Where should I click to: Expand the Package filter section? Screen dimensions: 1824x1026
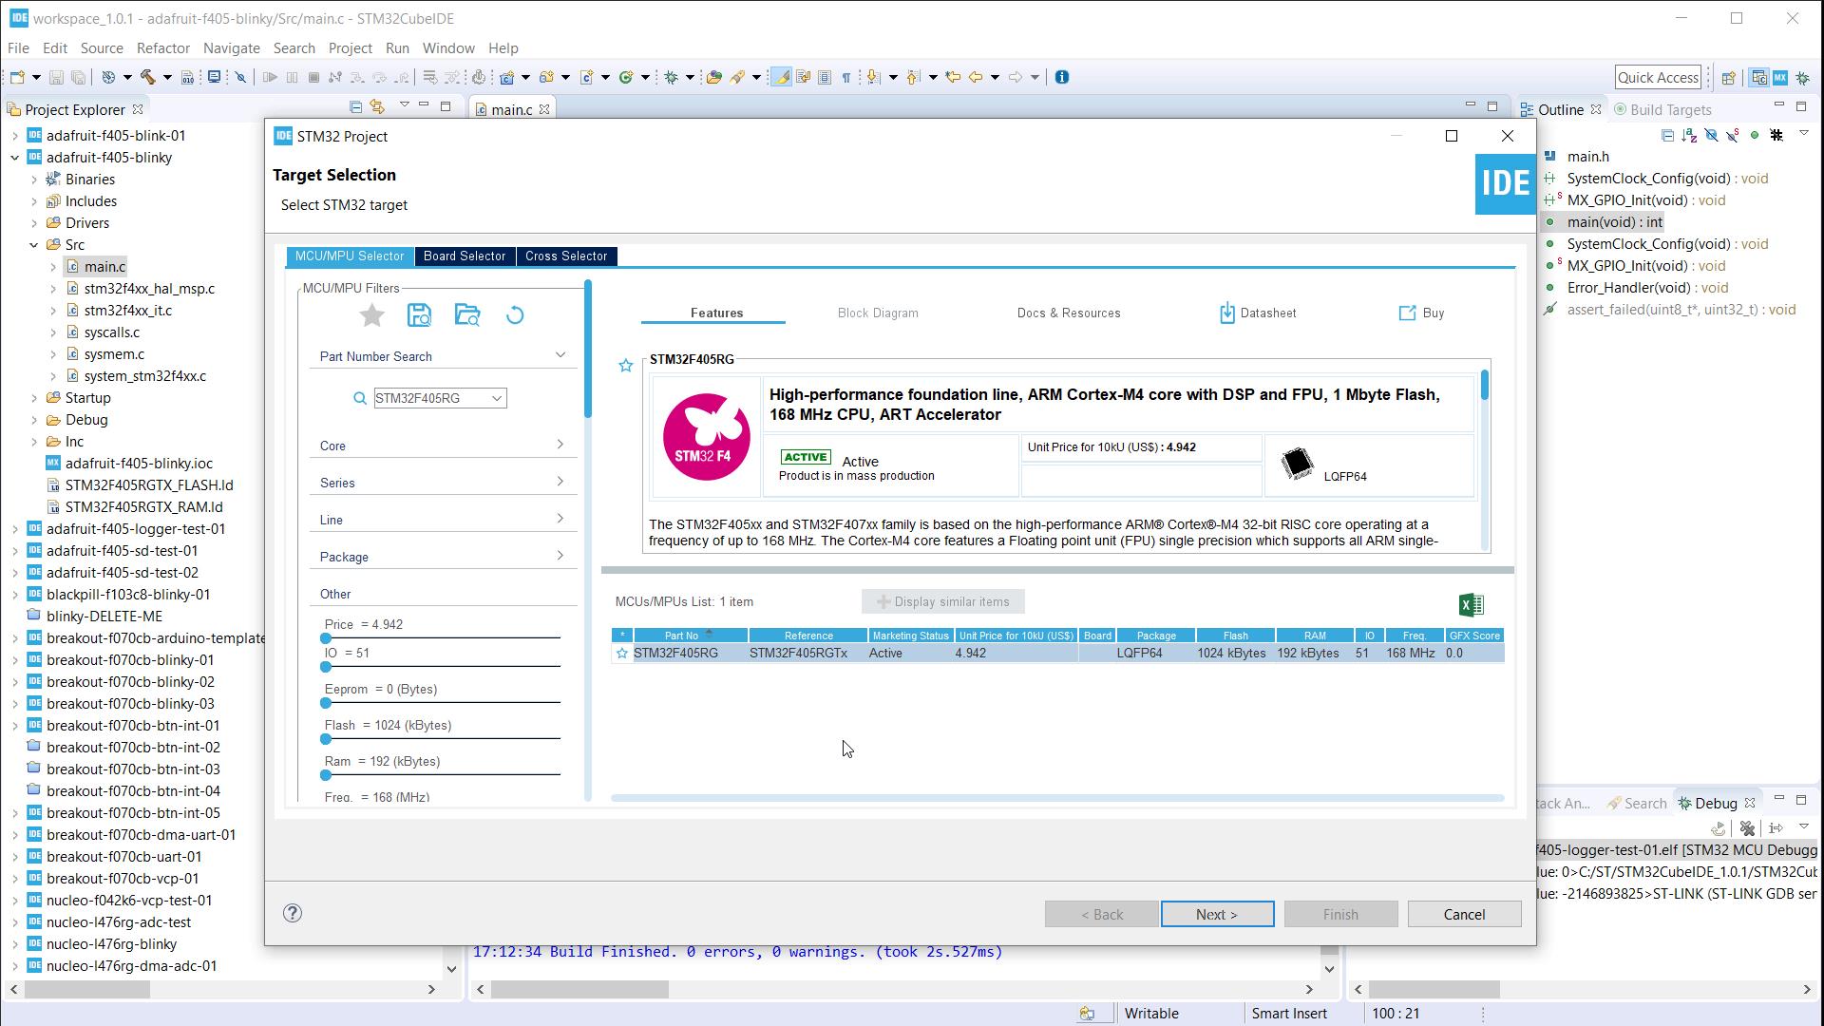(x=560, y=556)
